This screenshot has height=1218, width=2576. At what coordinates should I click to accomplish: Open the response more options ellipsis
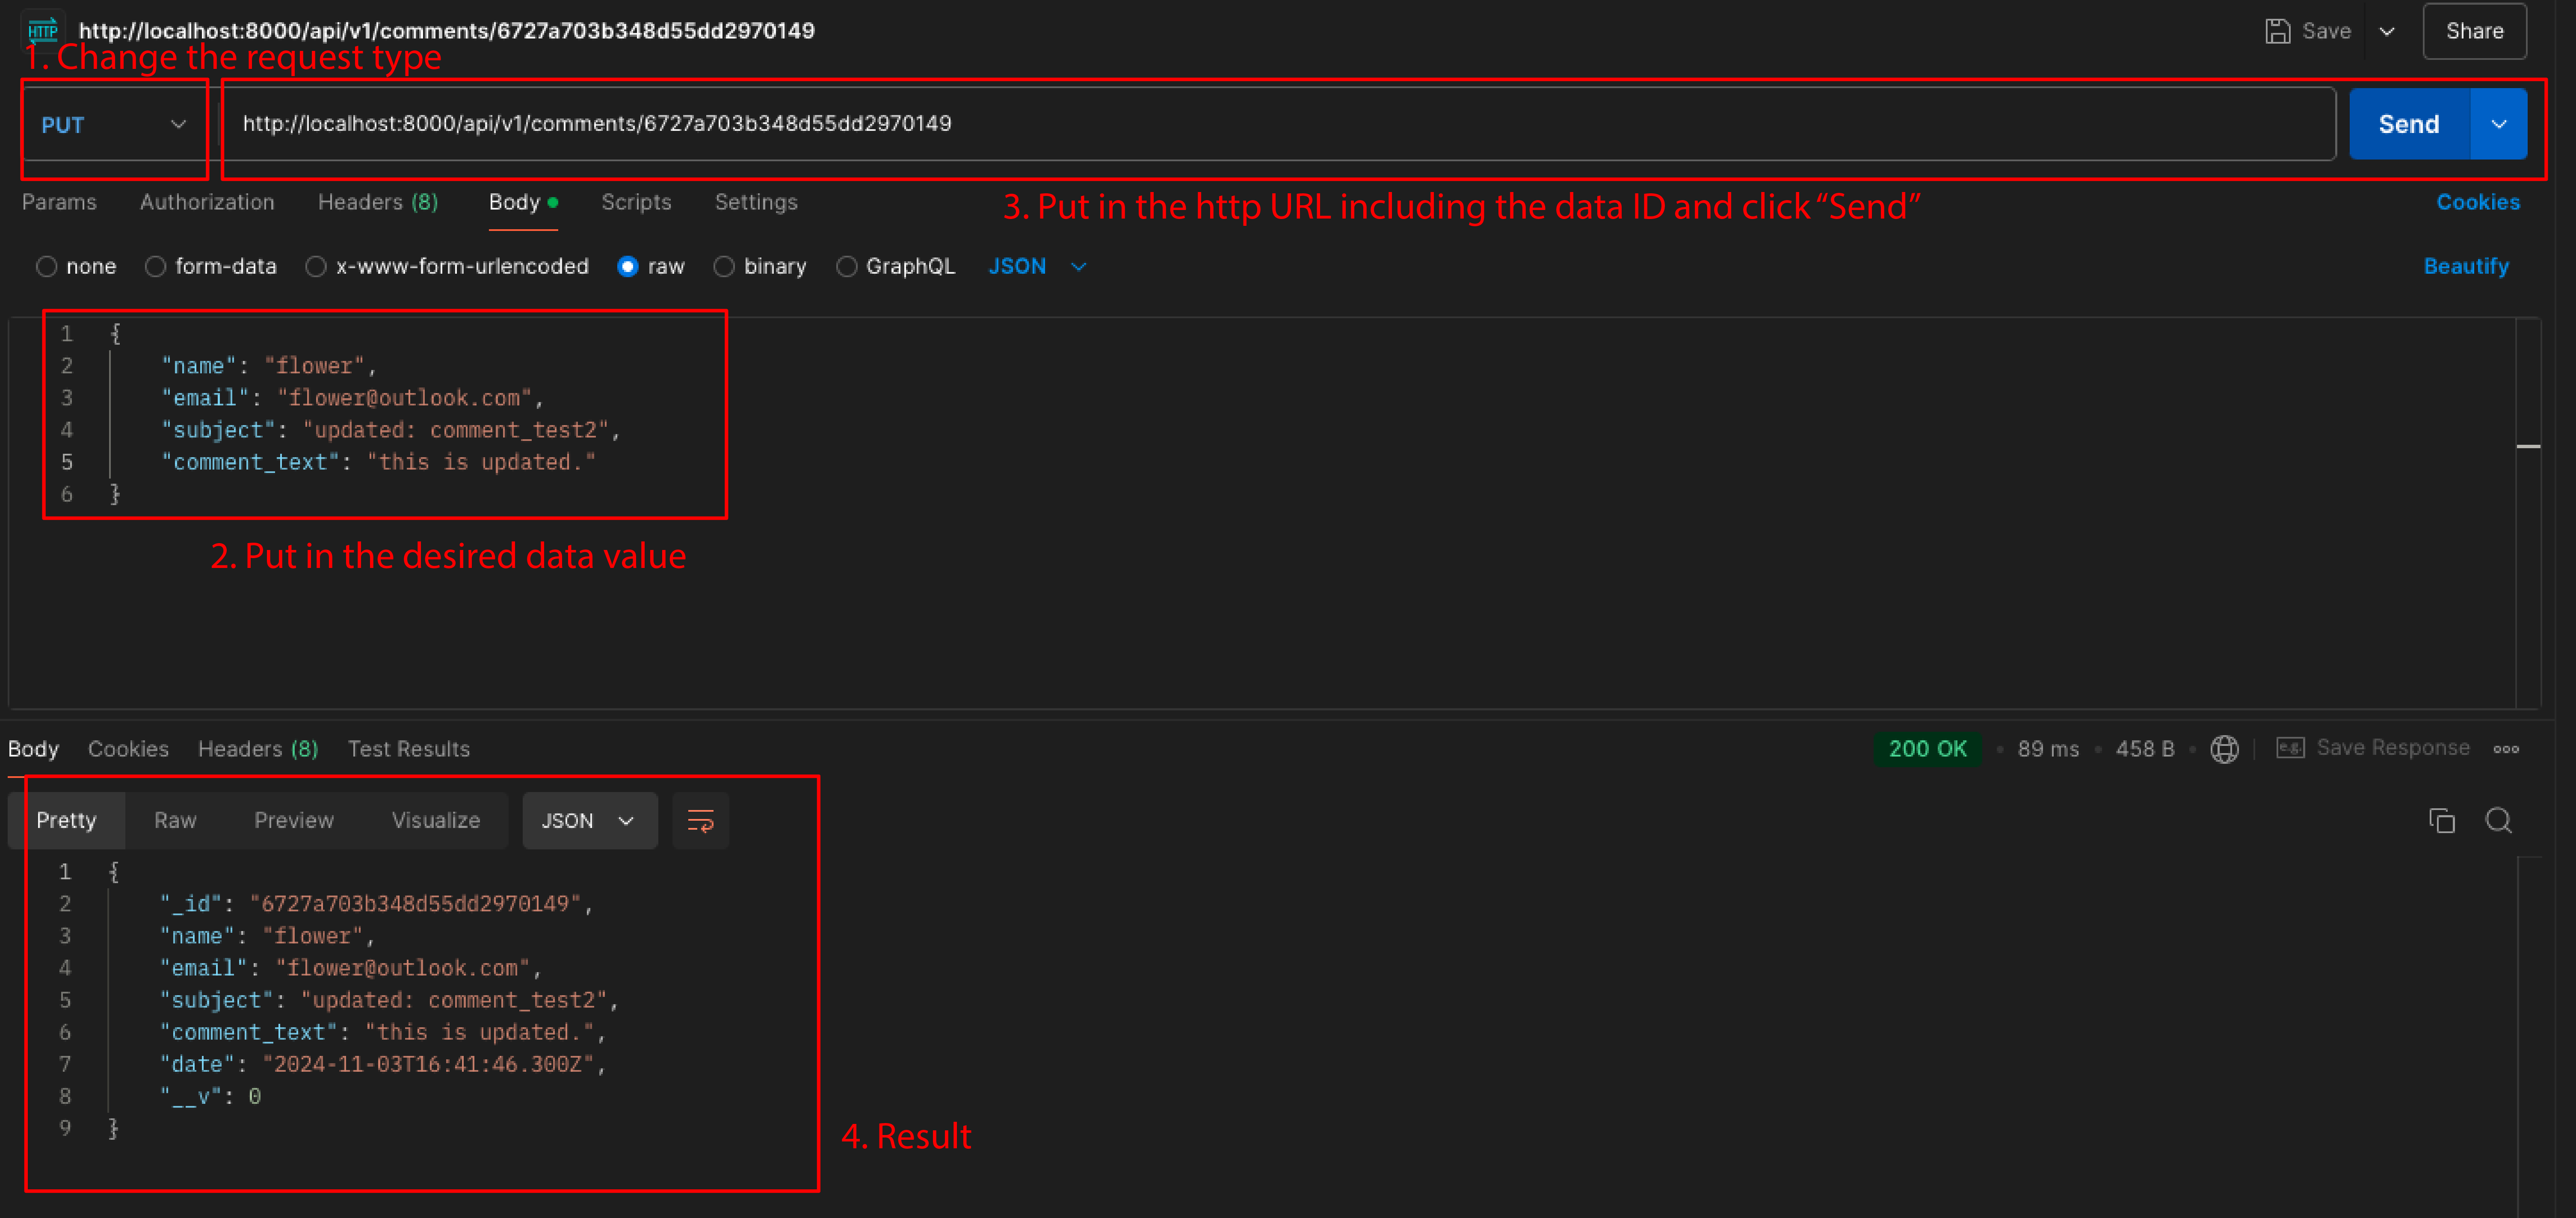coord(2506,749)
